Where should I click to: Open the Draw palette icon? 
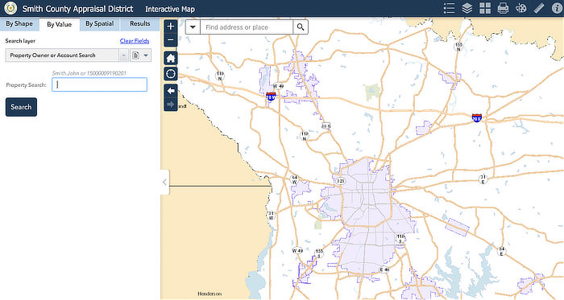point(520,8)
